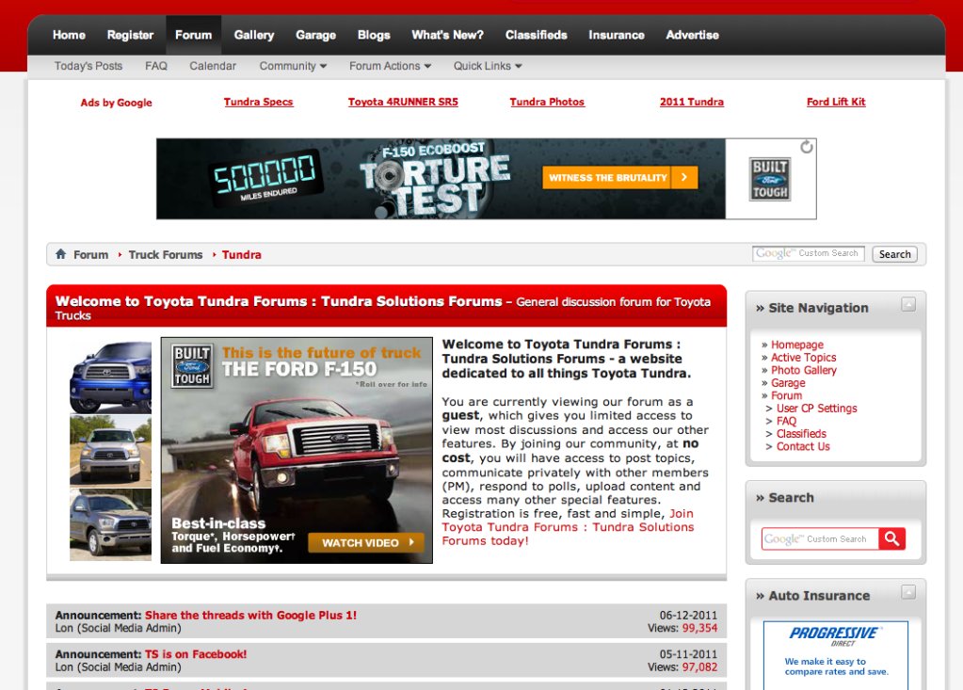Open Garage in Site Navigation
Screen dimensions: 963x690
pos(788,383)
